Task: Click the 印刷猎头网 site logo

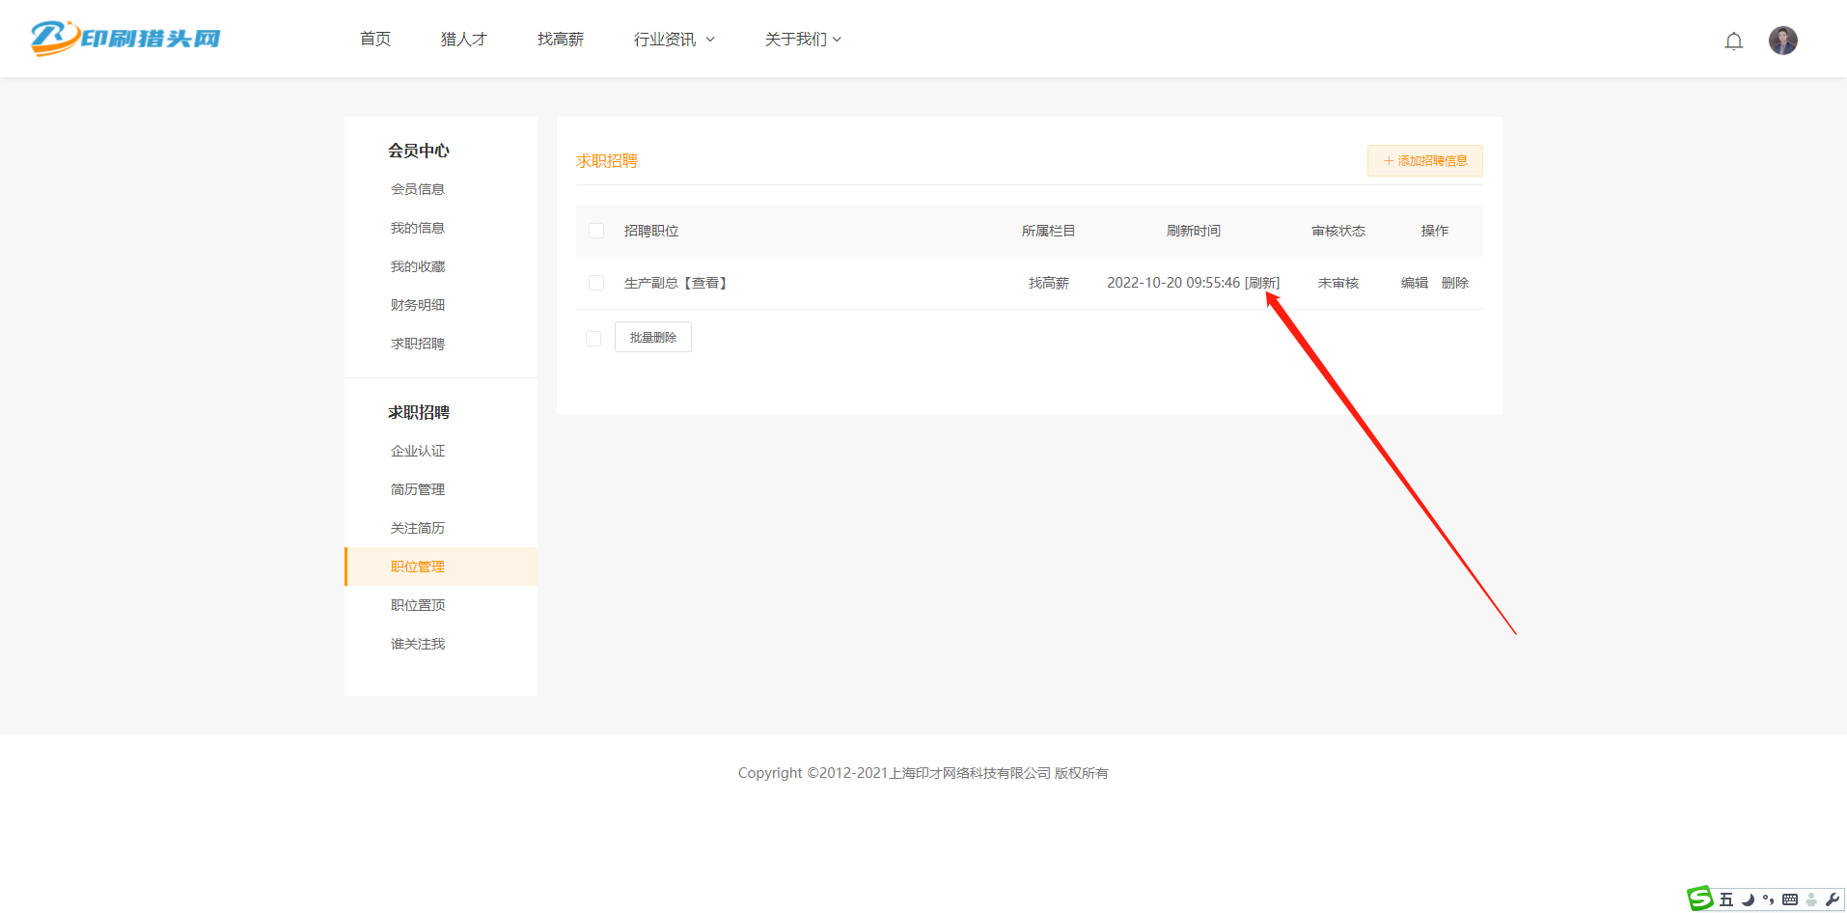Action: coord(125,39)
